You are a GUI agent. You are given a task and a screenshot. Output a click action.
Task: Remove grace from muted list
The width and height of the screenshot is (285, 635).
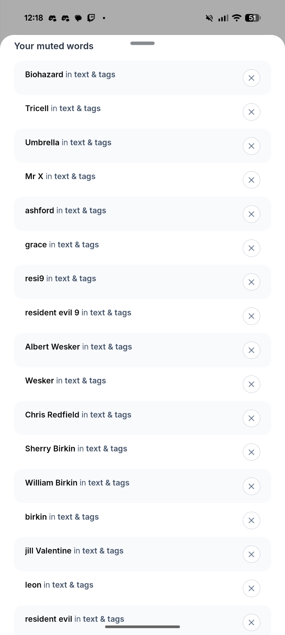click(251, 248)
